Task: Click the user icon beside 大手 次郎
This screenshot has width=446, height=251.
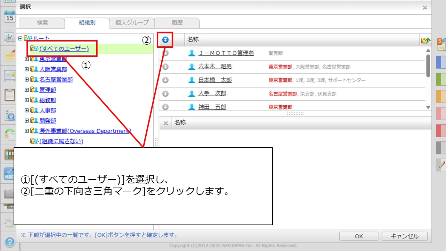Action: click(x=192, y=94)
